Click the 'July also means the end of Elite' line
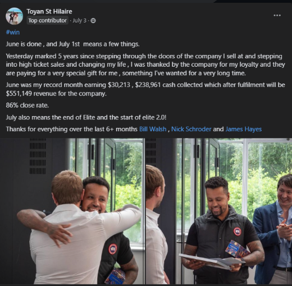 [x=86, y=117]
